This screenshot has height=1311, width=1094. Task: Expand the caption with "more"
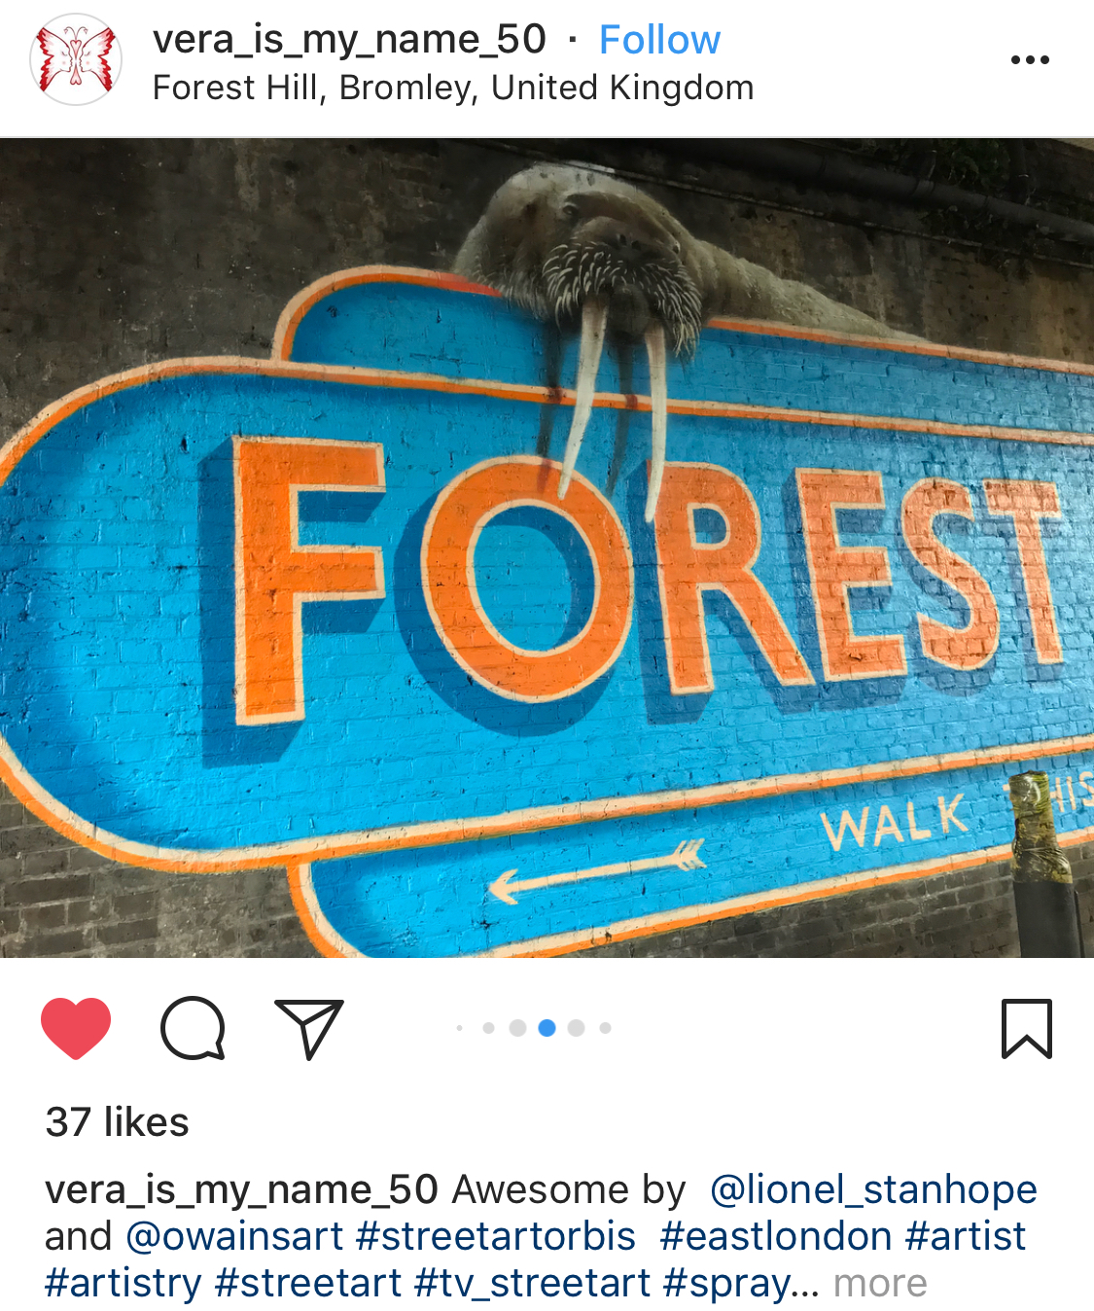880,1283
